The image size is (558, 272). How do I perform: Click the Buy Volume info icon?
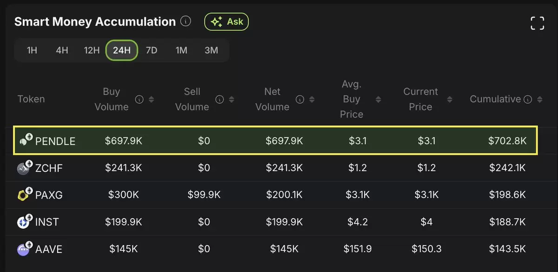tap(139, 100)
